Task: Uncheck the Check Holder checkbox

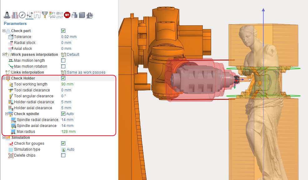Action: [x=63, y=78]
